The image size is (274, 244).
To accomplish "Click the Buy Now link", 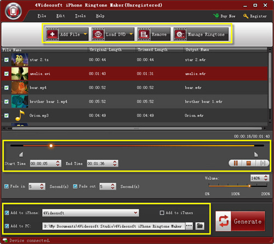I will tap(224, 16).
